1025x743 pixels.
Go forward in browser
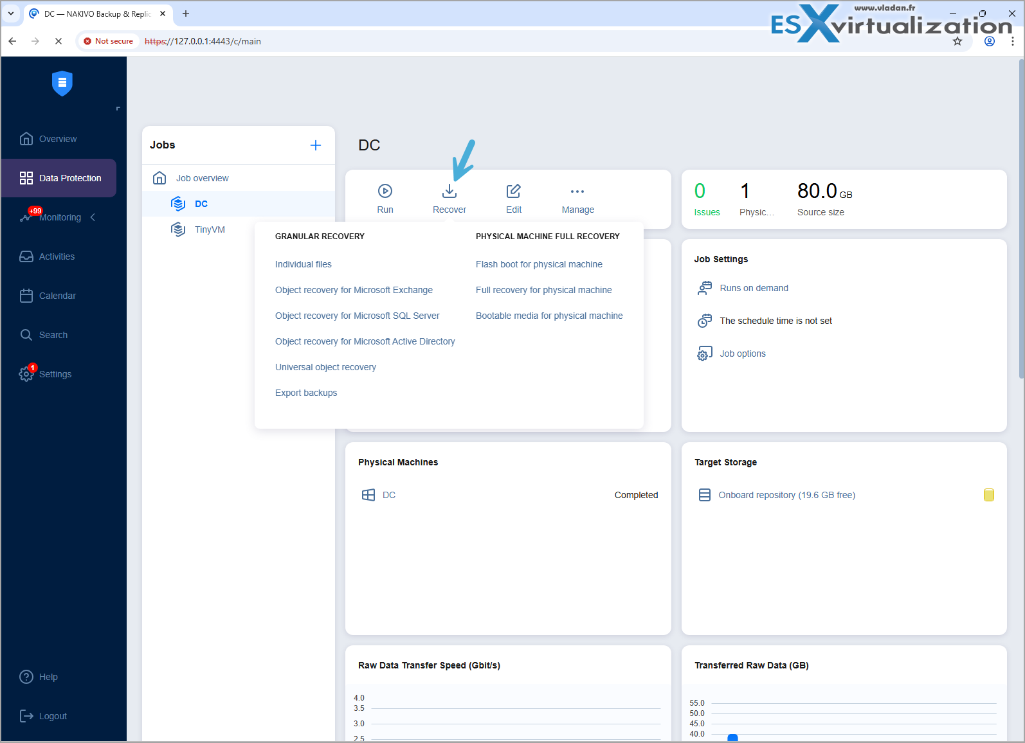[x=35, y=41]
